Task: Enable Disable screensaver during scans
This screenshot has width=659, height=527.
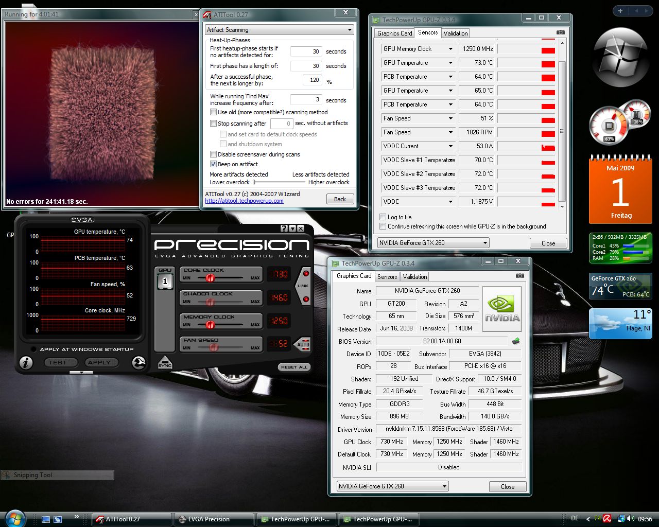Action: tap(213, 154)
